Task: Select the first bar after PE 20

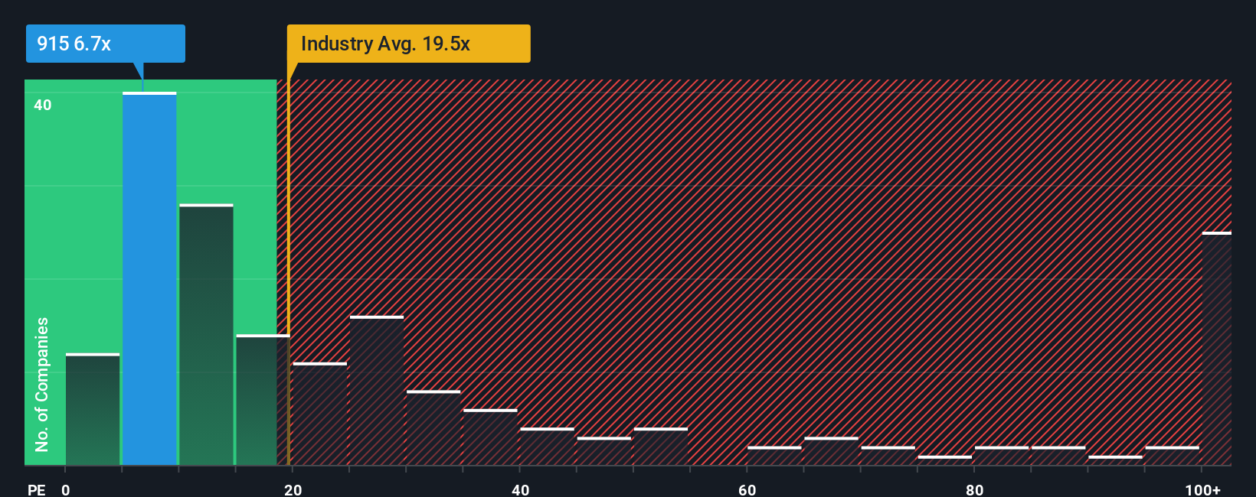Action: [x=320, y=414]
